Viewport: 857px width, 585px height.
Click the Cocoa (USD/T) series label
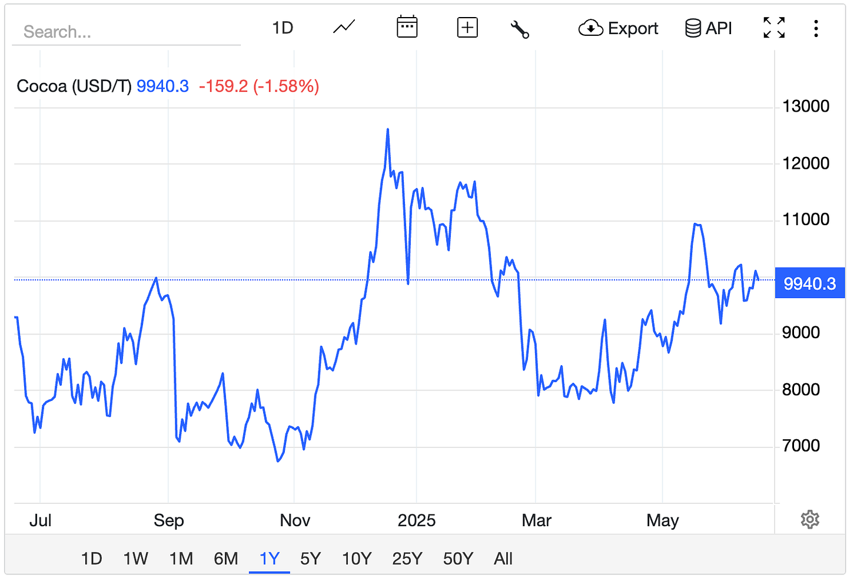(74, 86)
